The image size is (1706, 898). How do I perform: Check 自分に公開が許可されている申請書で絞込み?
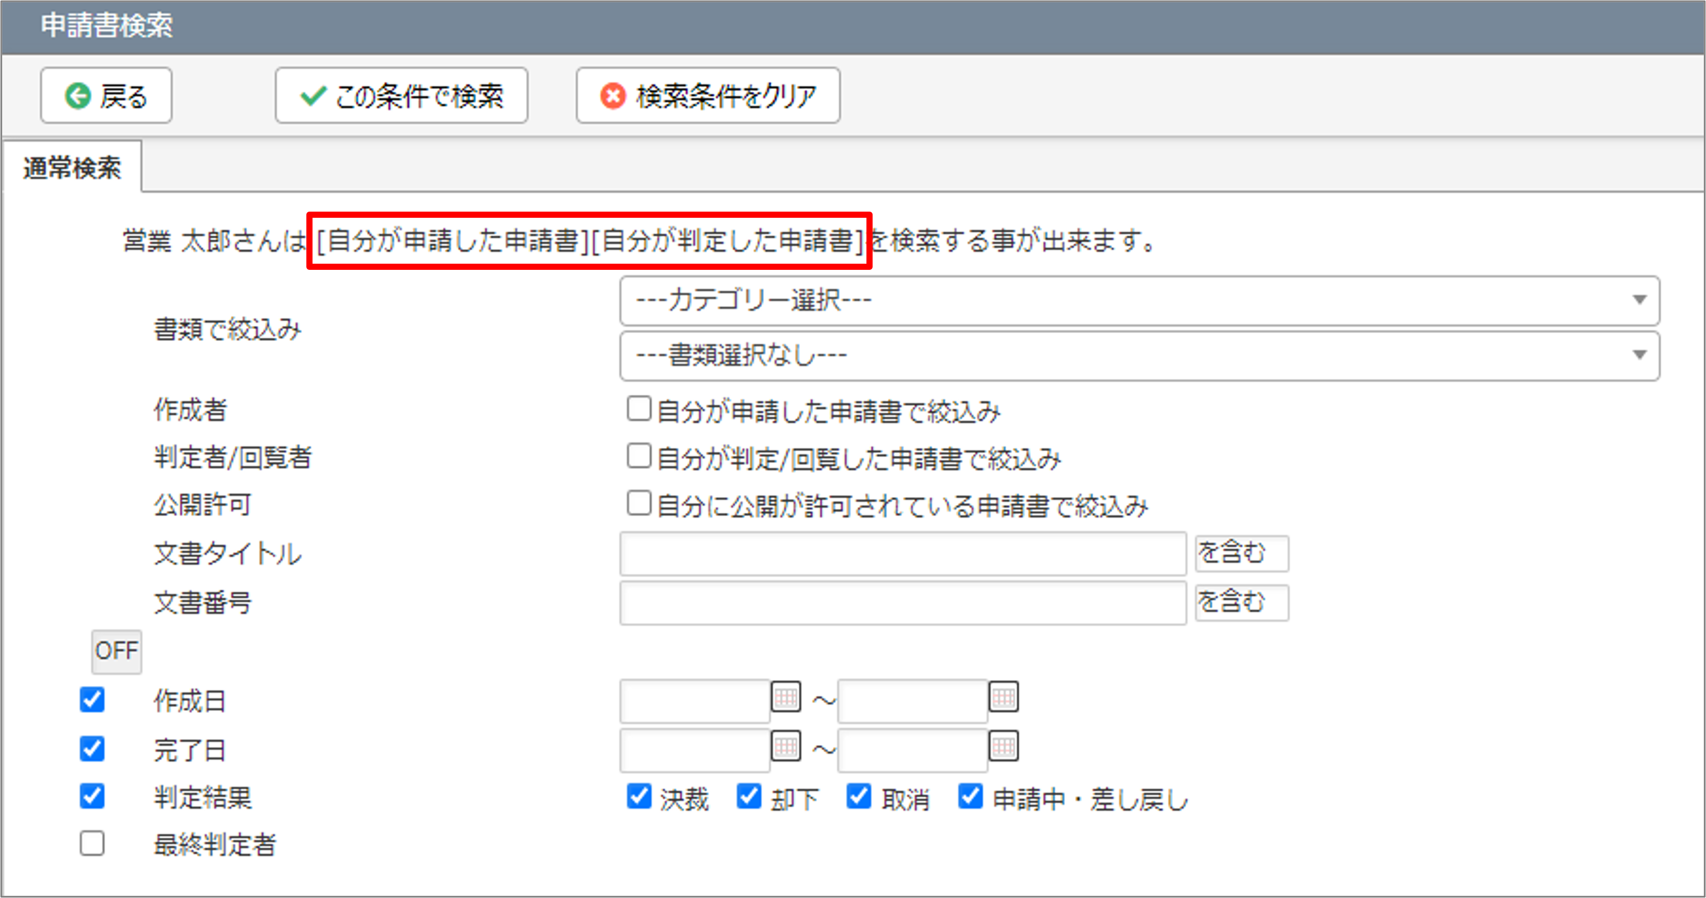639,503
